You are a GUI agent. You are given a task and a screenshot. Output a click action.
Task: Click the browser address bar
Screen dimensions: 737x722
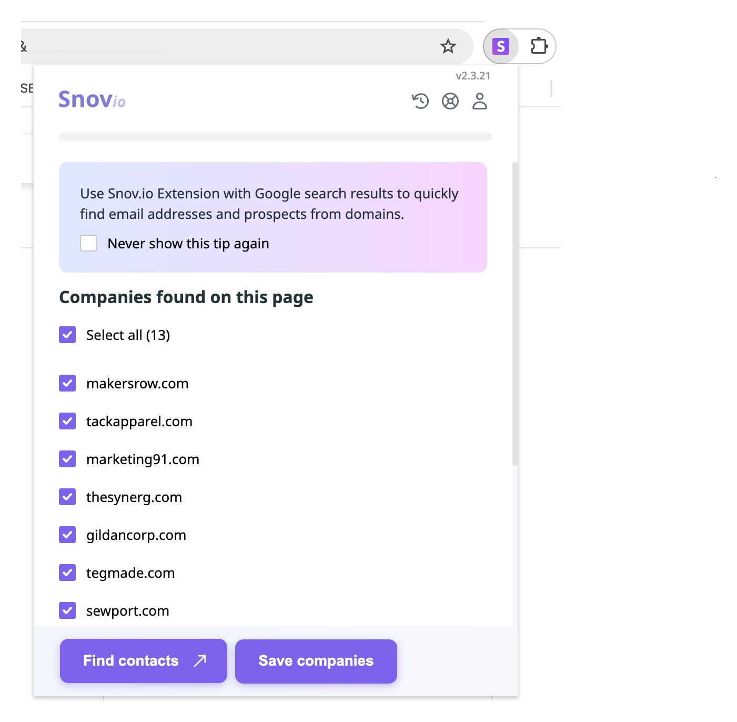pos(247,46)
